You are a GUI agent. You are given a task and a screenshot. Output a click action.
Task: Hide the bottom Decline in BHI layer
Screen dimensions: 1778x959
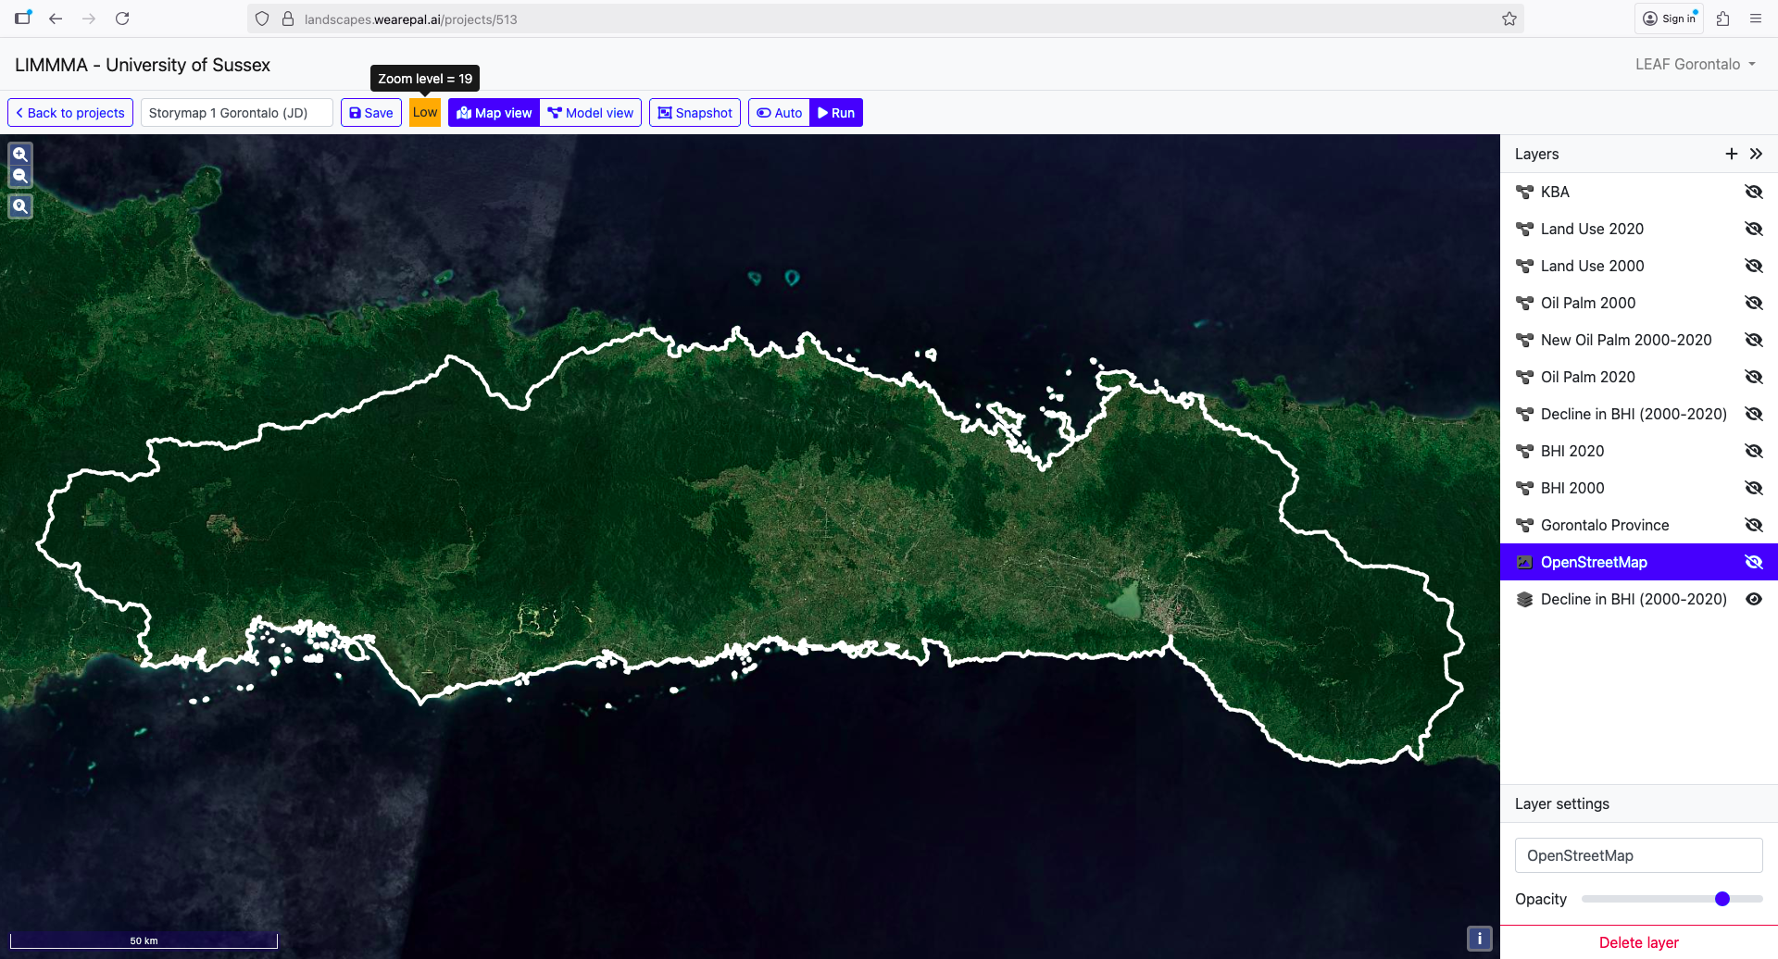coord(1753,599)
